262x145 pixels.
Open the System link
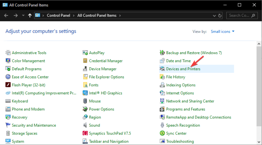tap(18, 141)
